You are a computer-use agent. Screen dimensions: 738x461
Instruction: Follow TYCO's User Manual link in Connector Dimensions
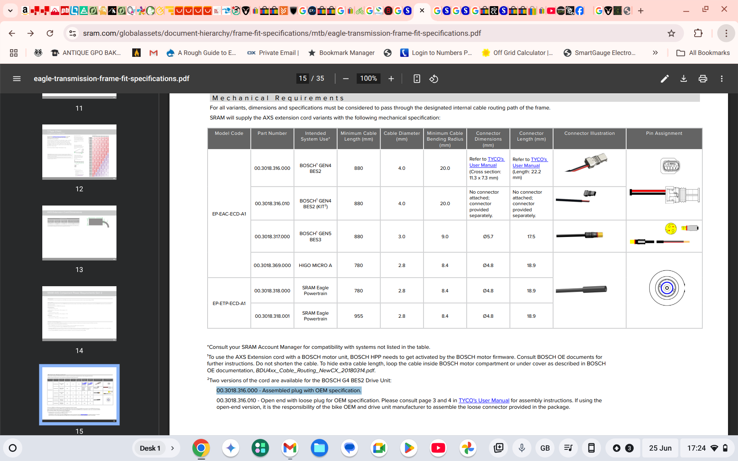486,162
